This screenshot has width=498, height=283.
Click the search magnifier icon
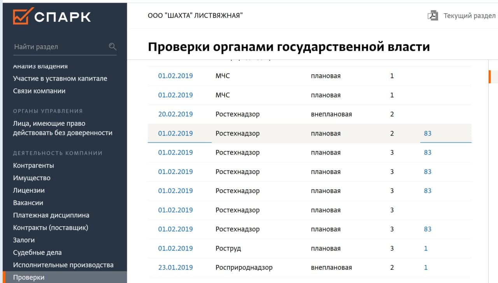click(112, 47)
